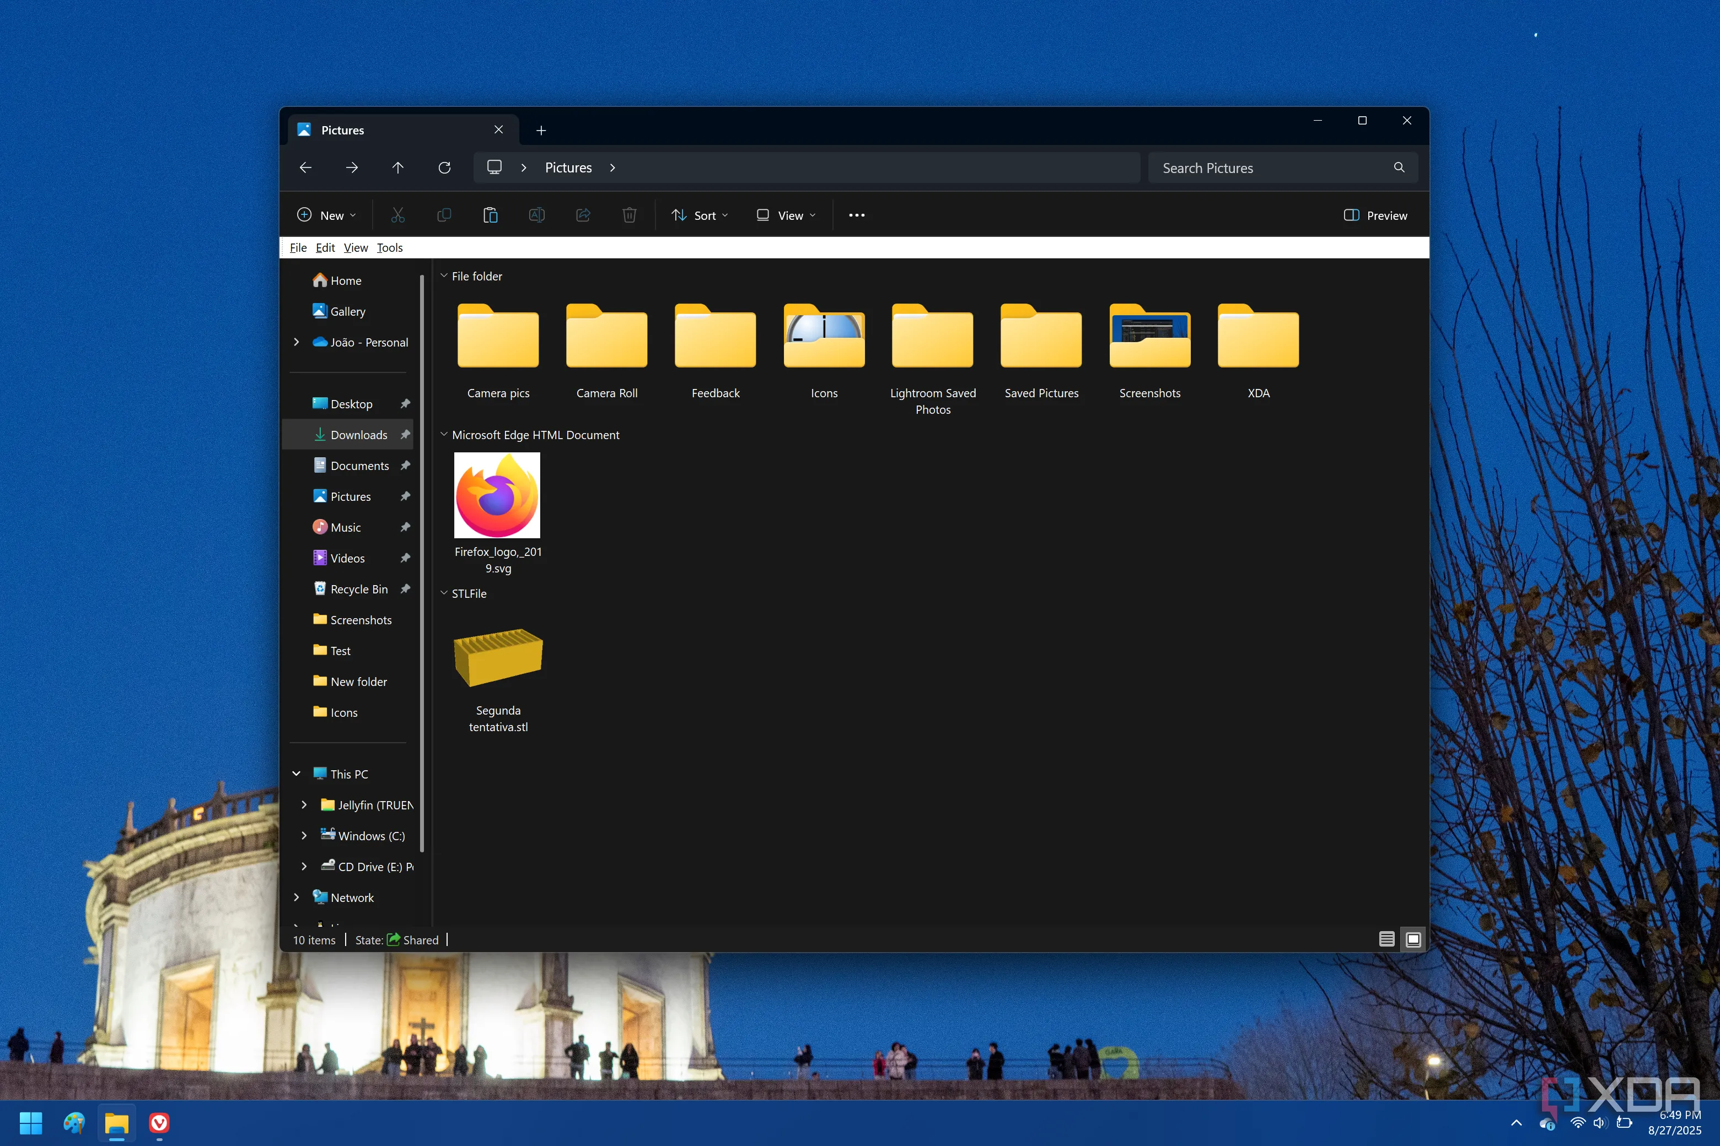Select the Firefox_logo_2019.svg thumbnail
Screen dimensions: 1720x1146
(x=497, y=495)
